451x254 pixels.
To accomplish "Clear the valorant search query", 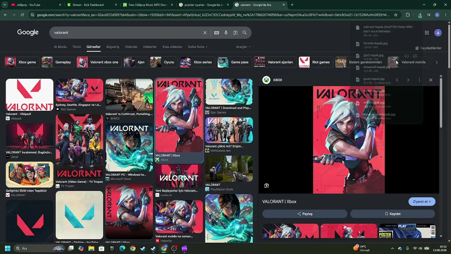I will 205,32.
